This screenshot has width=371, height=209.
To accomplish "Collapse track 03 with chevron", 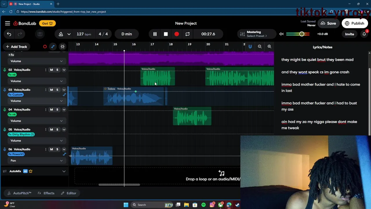I will coord(64,90).
